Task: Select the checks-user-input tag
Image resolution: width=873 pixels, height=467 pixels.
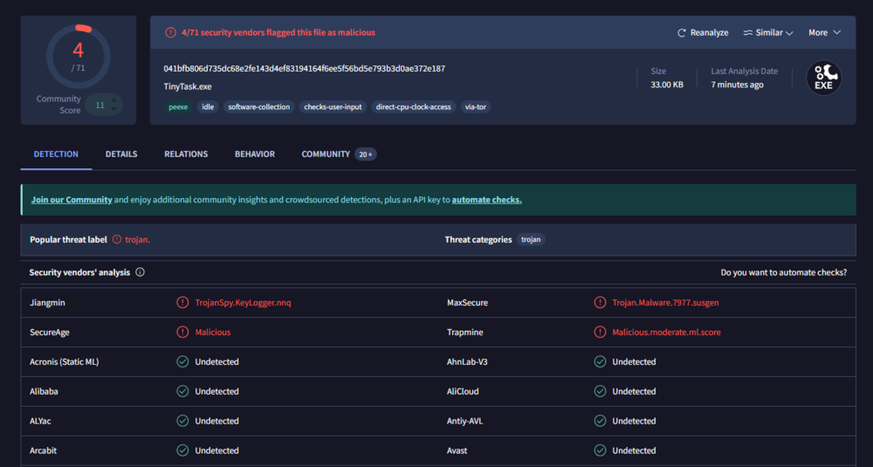Action: (333, 106)
